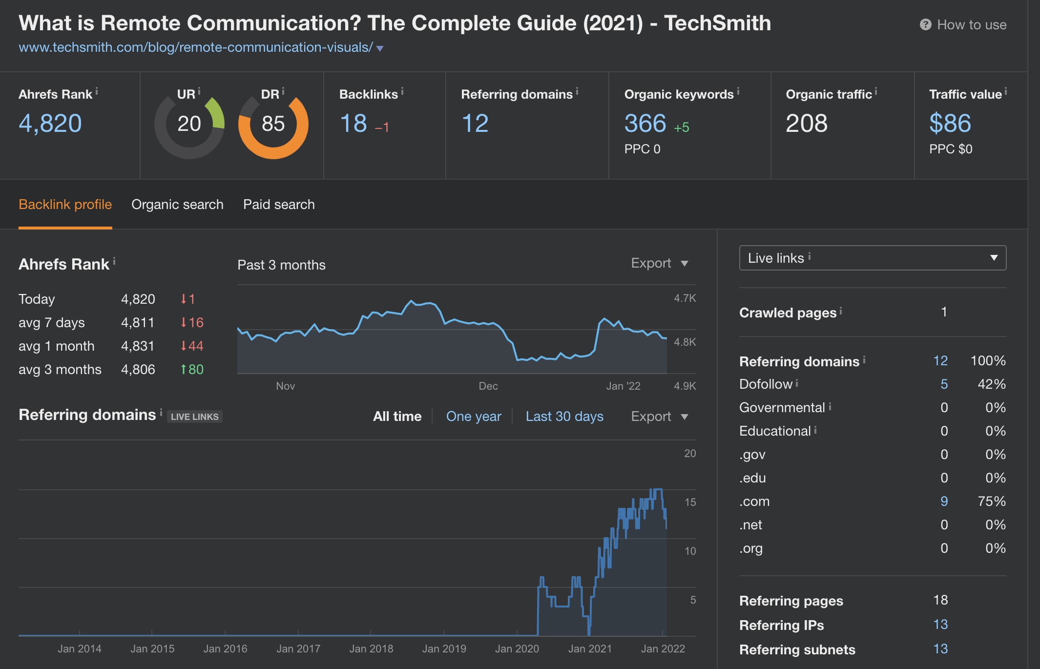Switch referring domains chart to One year
Screen dimensions: 1040x669
coord(474,417)
